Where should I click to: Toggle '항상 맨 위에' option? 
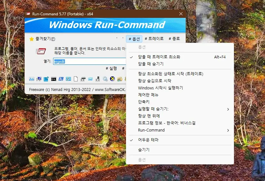pyautogui.click(x=180, y=116)
